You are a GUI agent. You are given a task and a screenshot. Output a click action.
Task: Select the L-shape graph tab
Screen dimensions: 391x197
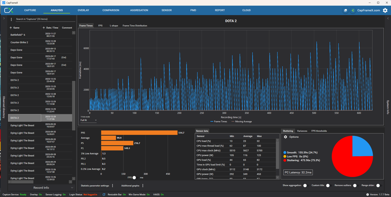[x=114, y=25]
